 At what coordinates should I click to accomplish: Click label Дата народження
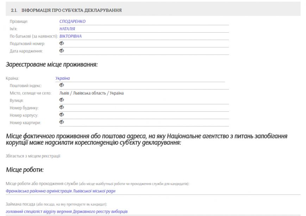pos(26,51)
